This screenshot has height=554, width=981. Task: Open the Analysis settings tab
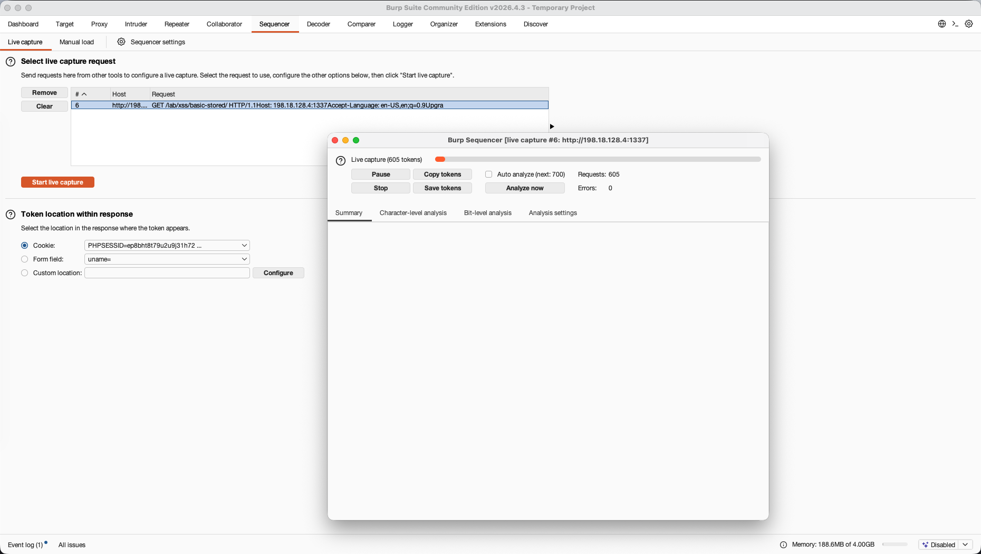point(553,212)
